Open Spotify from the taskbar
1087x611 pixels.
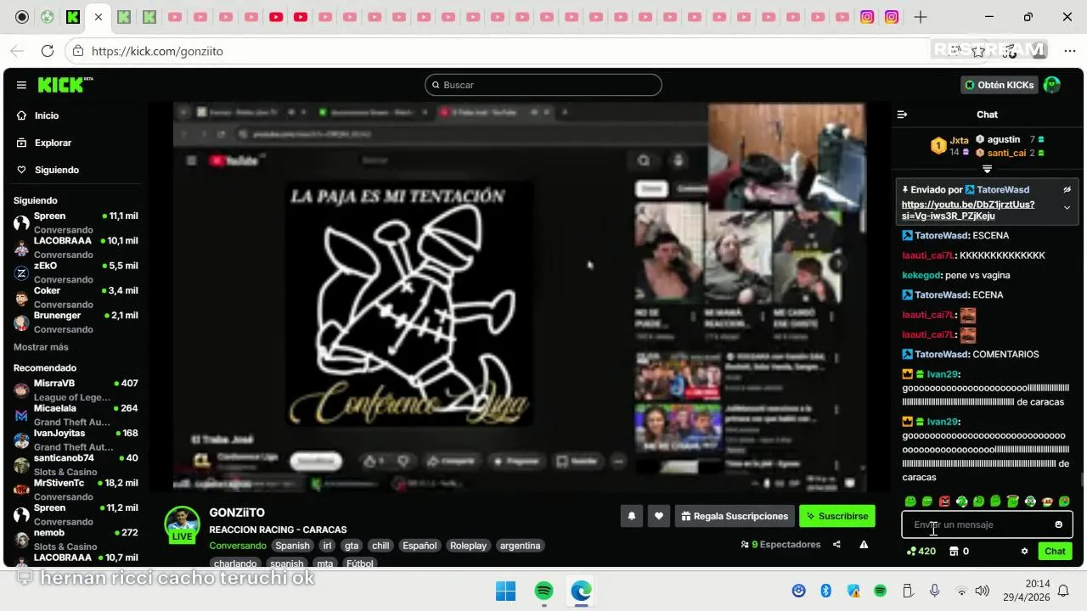[x=543, y=591]
